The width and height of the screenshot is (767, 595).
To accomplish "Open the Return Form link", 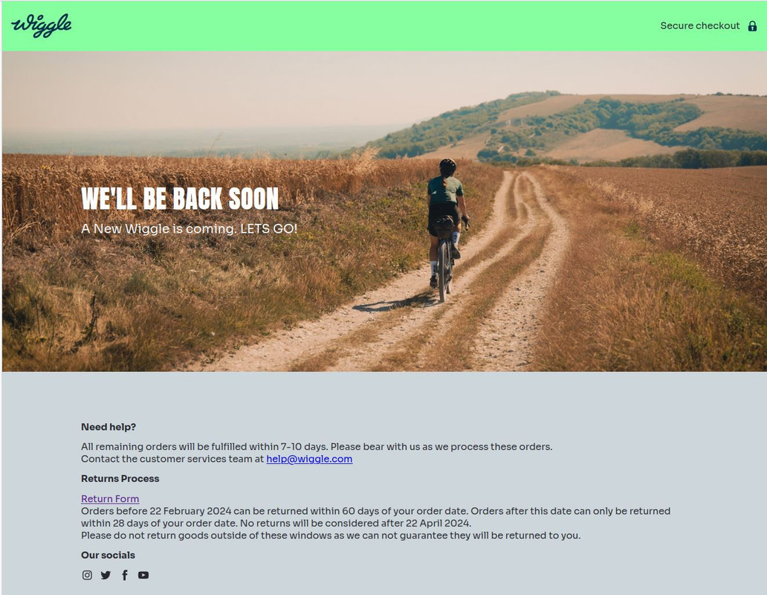I will [x=110, y=498].
